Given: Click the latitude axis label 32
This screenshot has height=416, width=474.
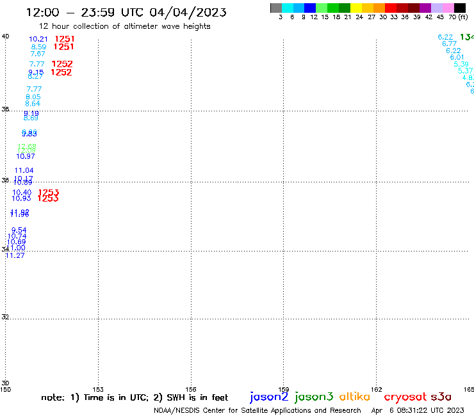Looking at the screenshot, I should coord(5,317).
